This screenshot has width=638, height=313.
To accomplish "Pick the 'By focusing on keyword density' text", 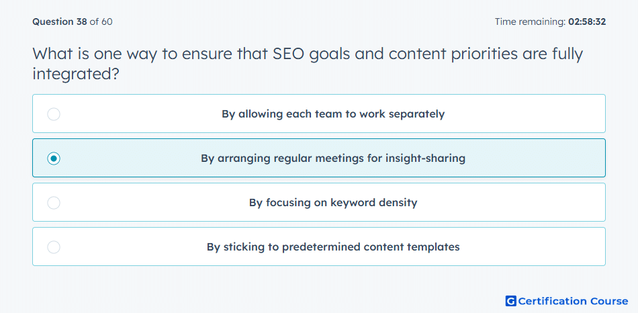I will (x=333, y=203).
